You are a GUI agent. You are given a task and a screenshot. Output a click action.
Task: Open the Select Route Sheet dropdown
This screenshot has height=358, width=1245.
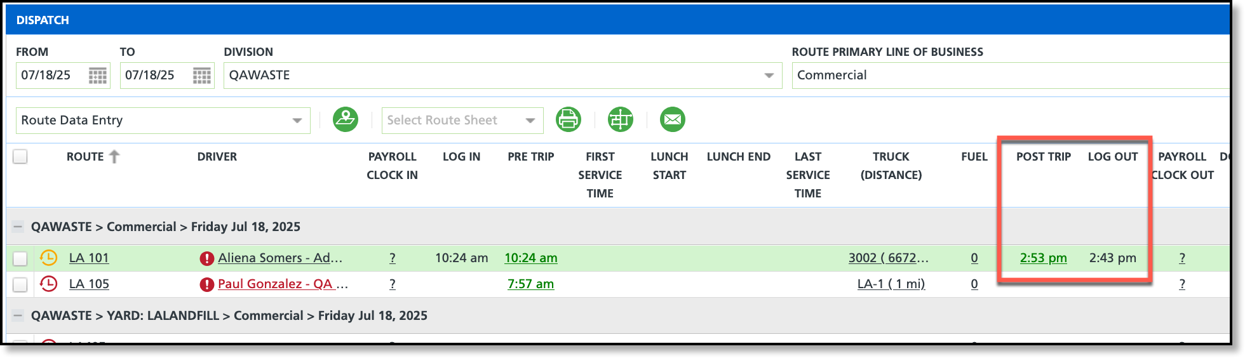point(462,121)
